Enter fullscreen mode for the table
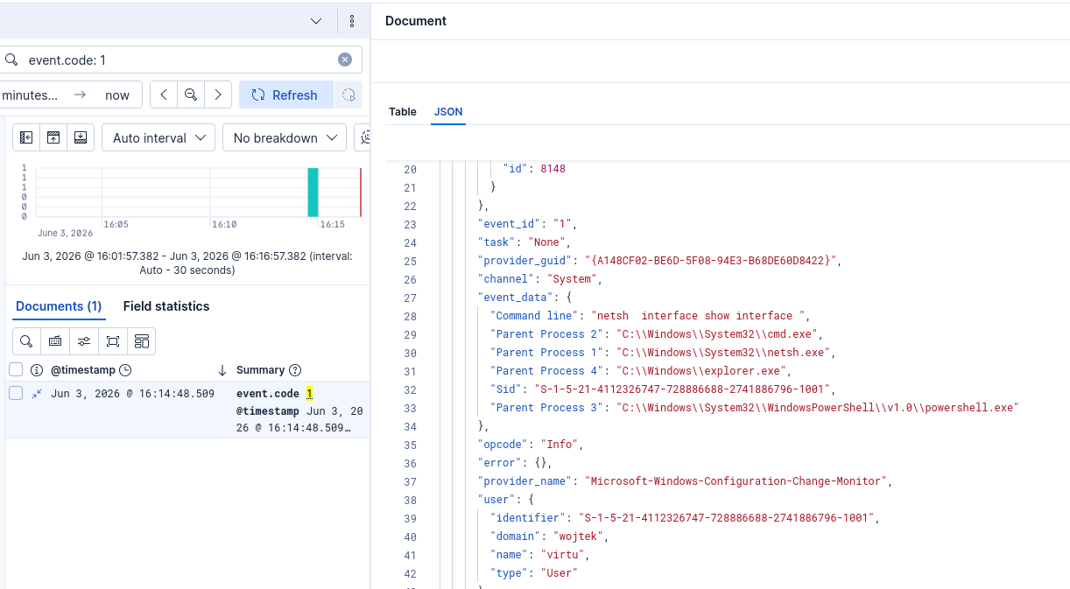Screen dimensions: 1070x589 coord(113,341)
